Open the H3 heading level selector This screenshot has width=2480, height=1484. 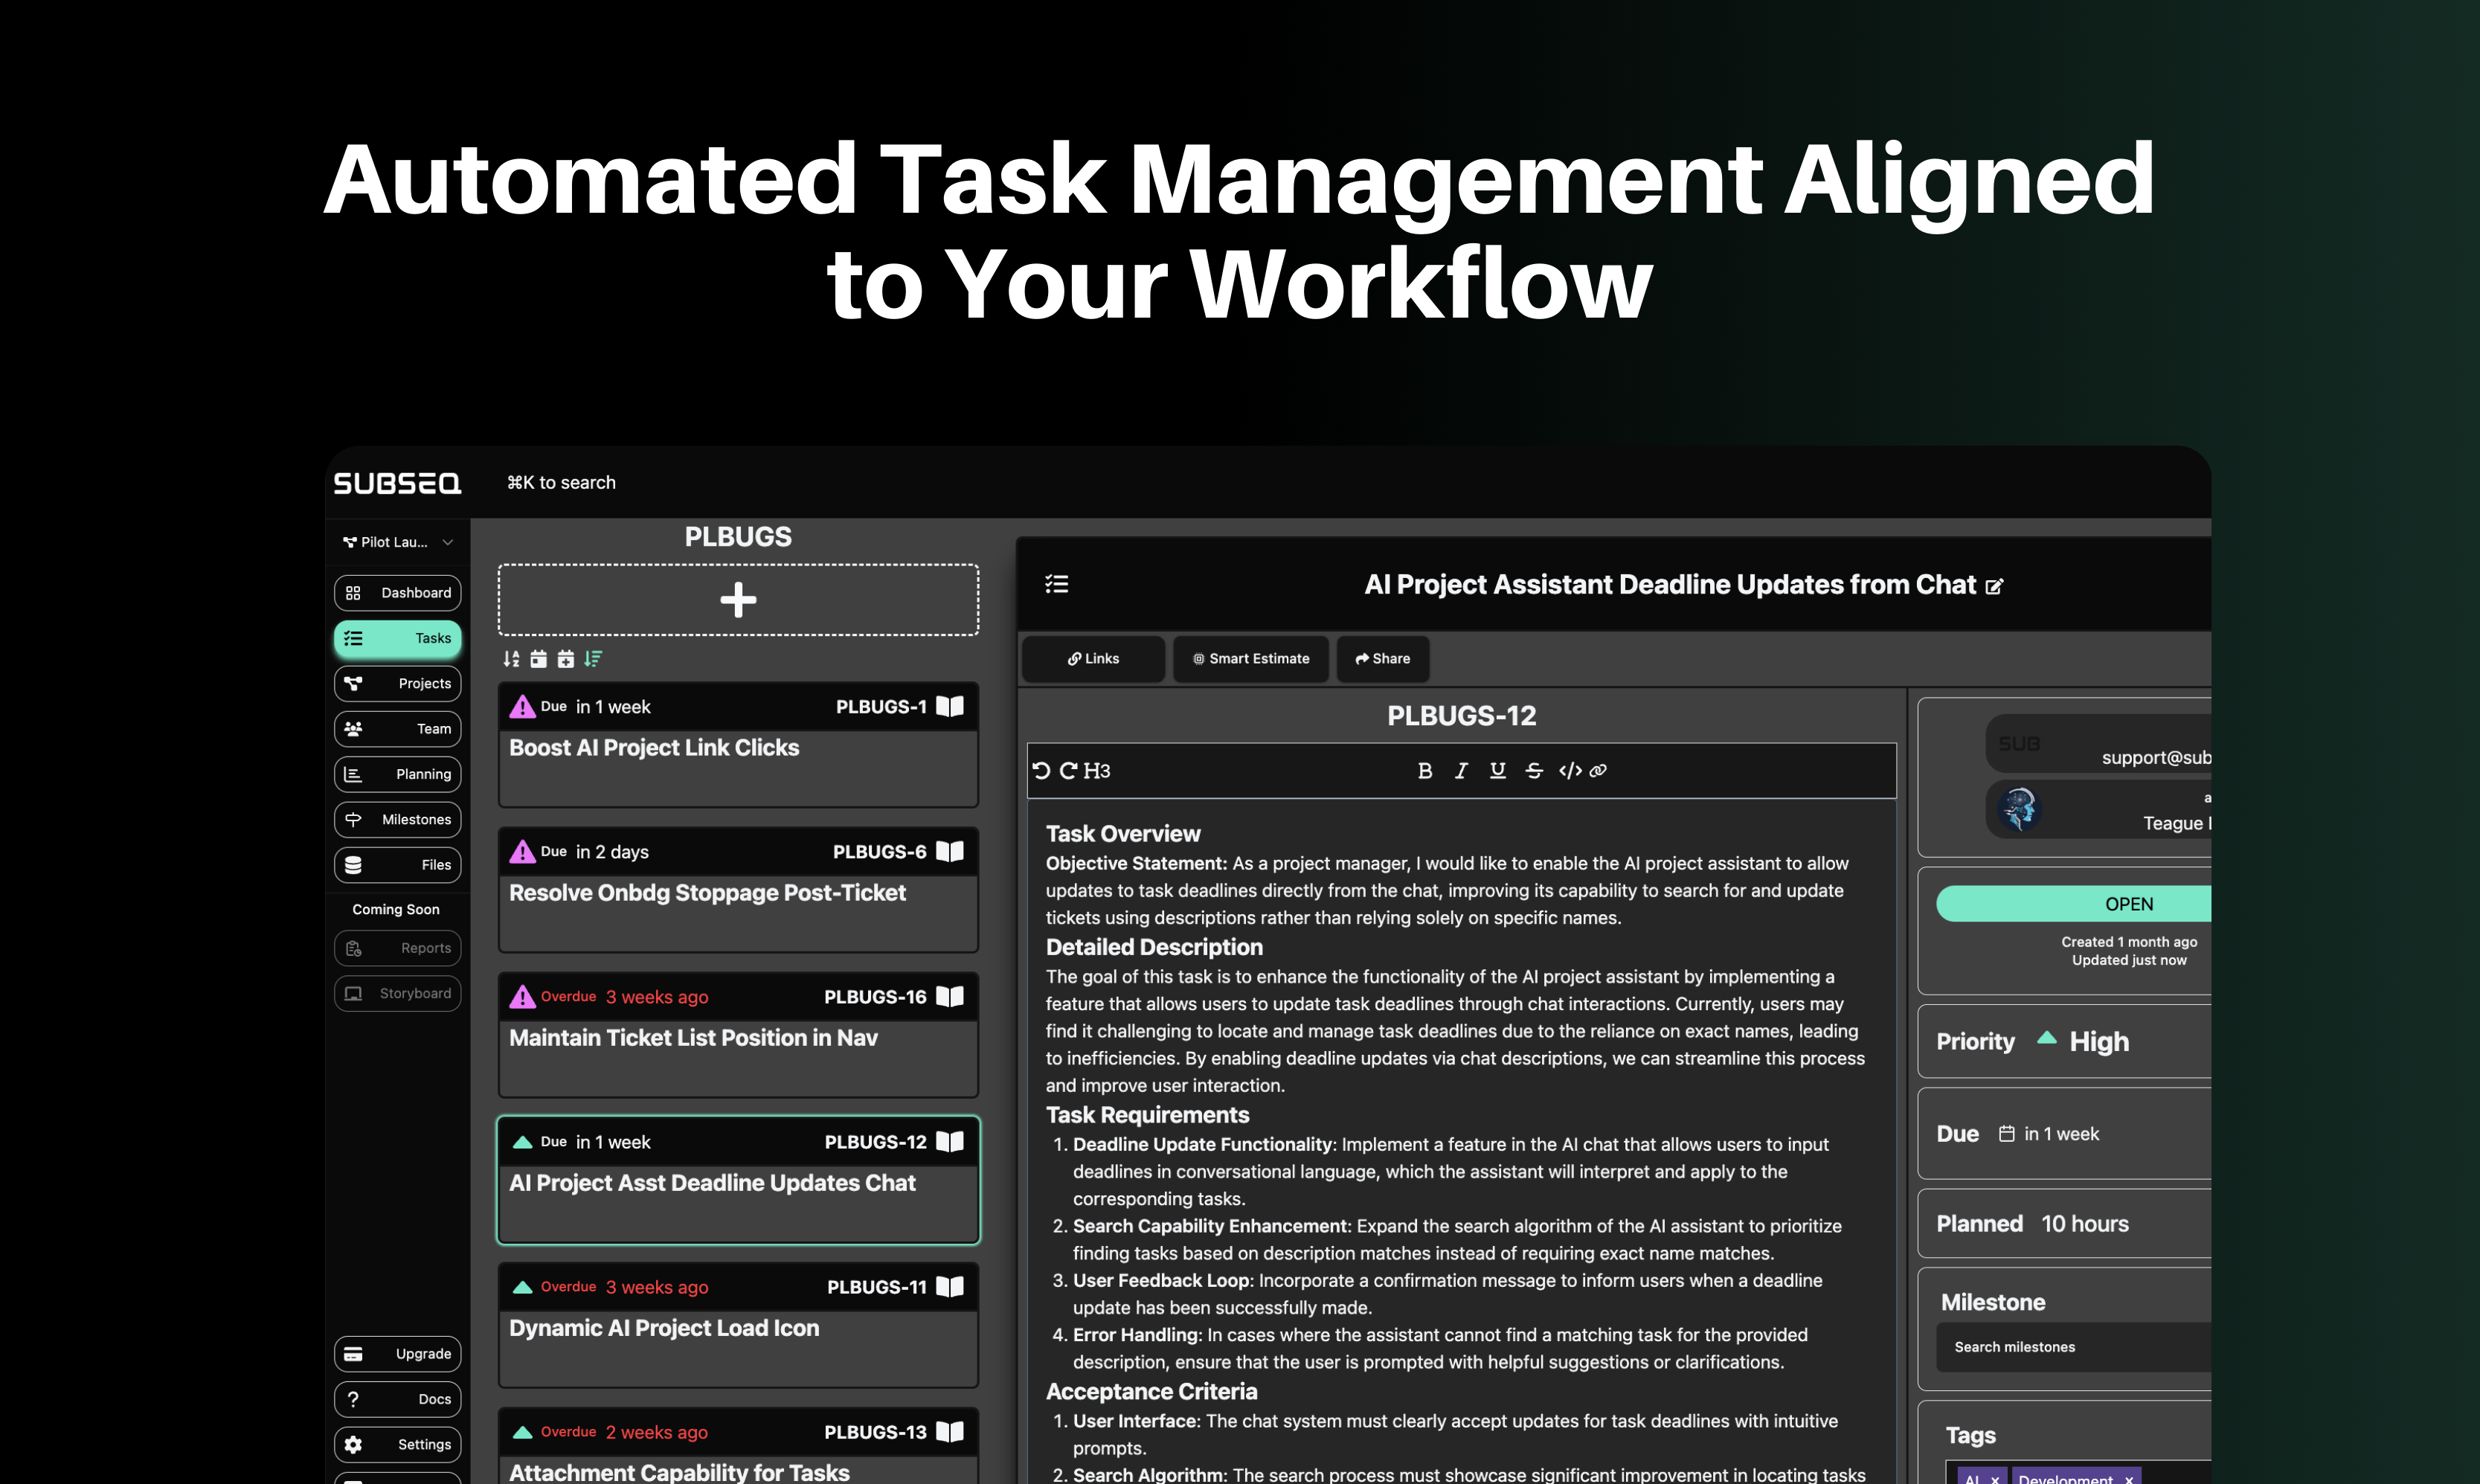tap(1097, 771)
